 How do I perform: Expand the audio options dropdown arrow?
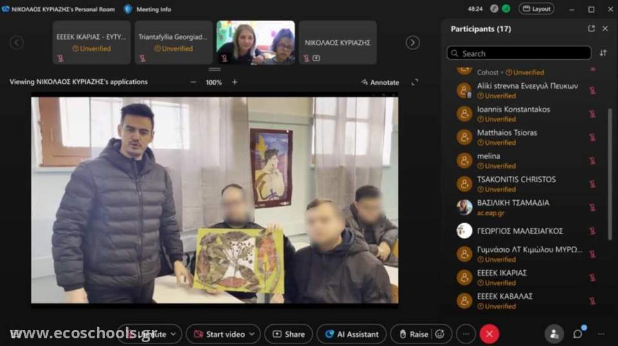(x=172, y=334)
